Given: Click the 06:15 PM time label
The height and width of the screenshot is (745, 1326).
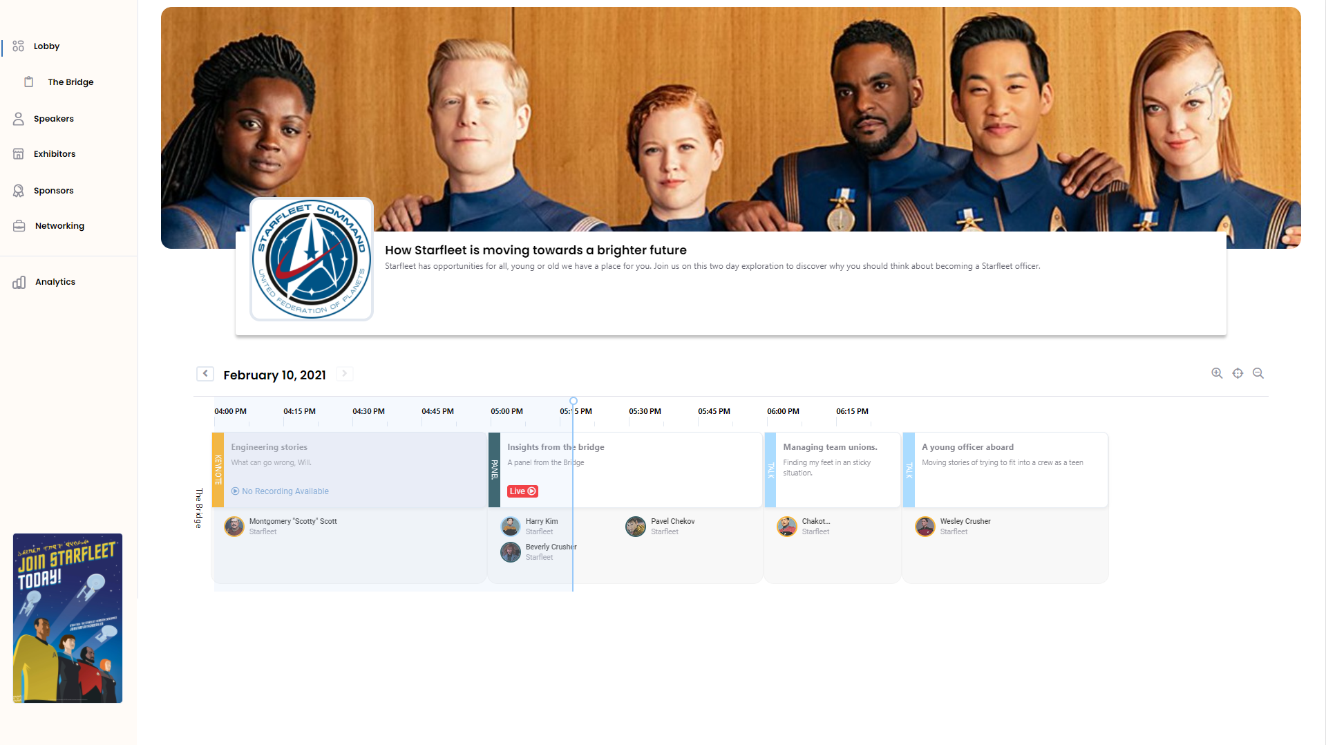Looking at the screenshot, I should pos(852,411).
